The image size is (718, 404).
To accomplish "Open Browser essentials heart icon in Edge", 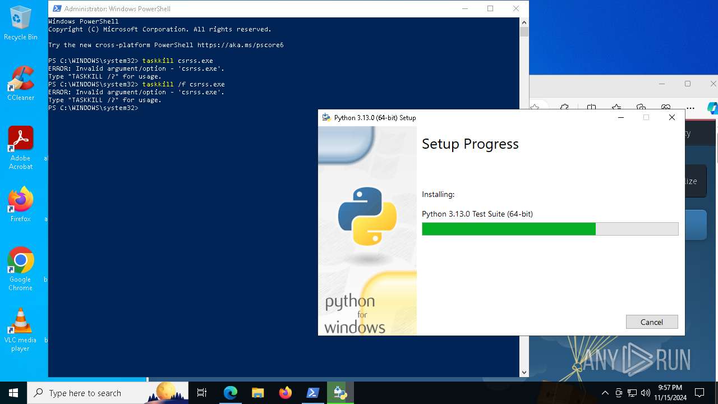I will point(666,108).
